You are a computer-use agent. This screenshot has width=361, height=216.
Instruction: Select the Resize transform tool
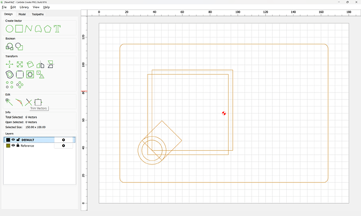point(20,64)
